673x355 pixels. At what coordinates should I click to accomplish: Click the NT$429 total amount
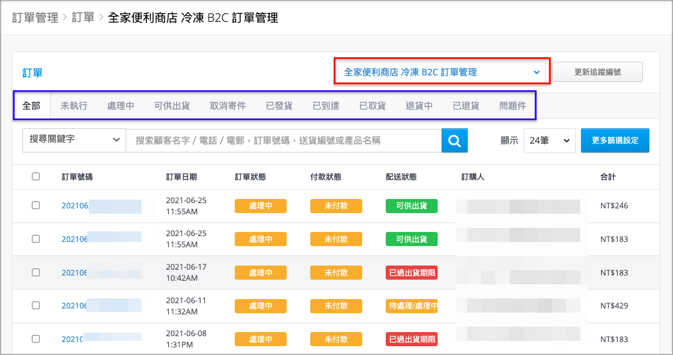(x=614, y=306)
